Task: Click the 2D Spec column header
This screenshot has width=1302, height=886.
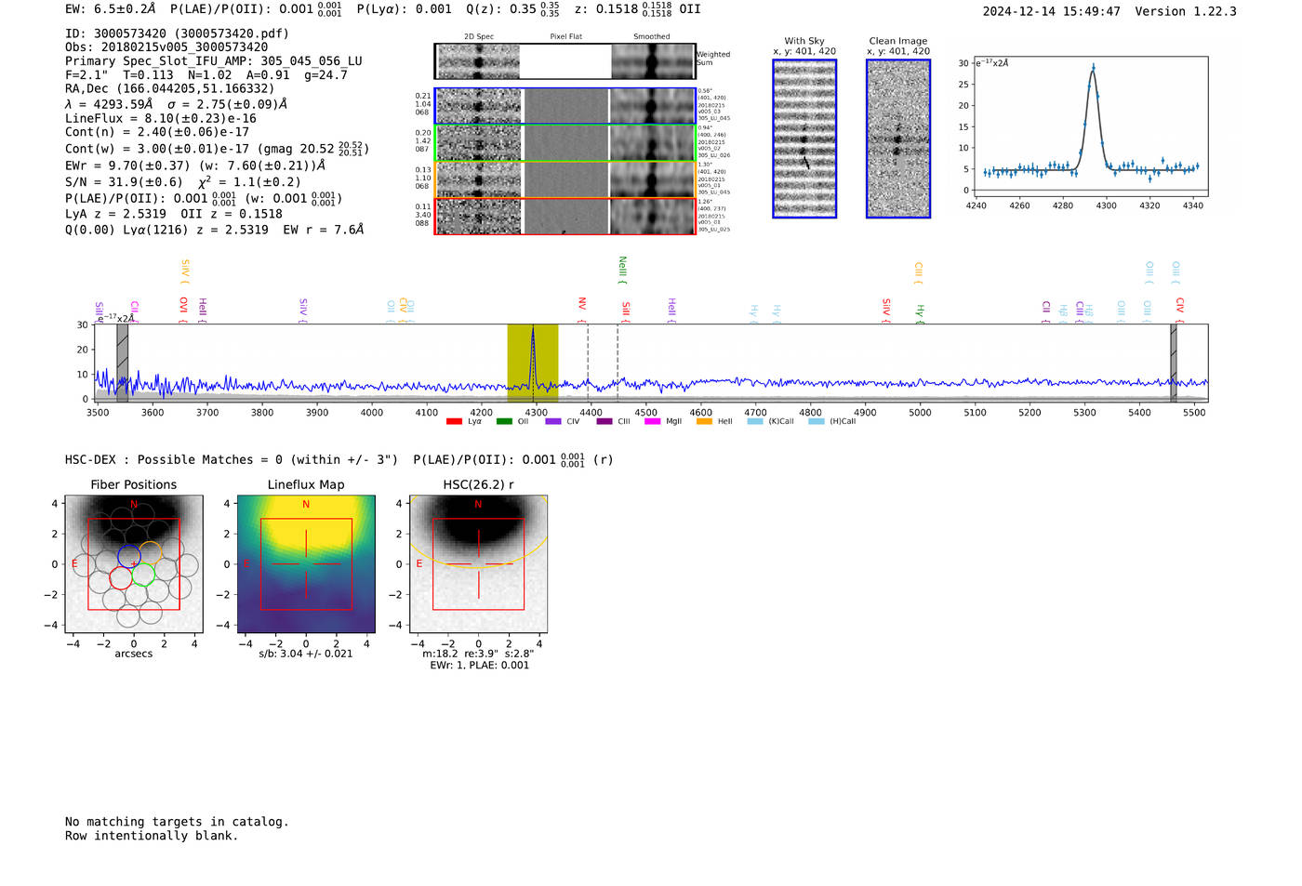Action: [x=479, y=37]
